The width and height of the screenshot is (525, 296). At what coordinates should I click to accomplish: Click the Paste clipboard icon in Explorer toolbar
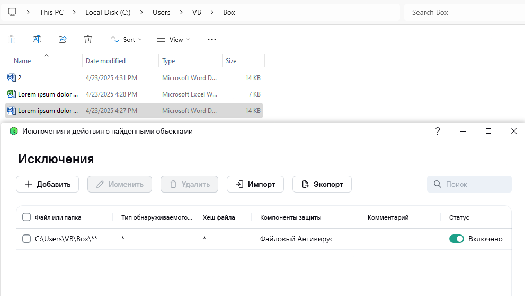coord(12,39)
